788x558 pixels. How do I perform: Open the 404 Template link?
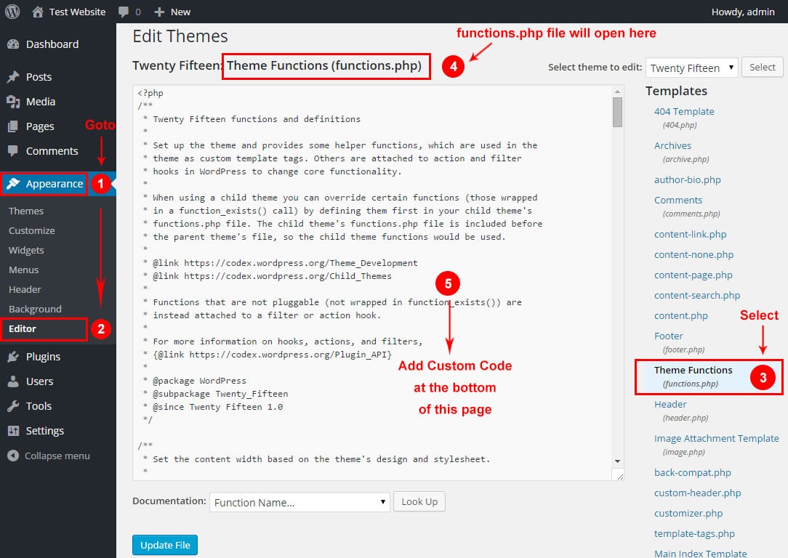(684, 111)
